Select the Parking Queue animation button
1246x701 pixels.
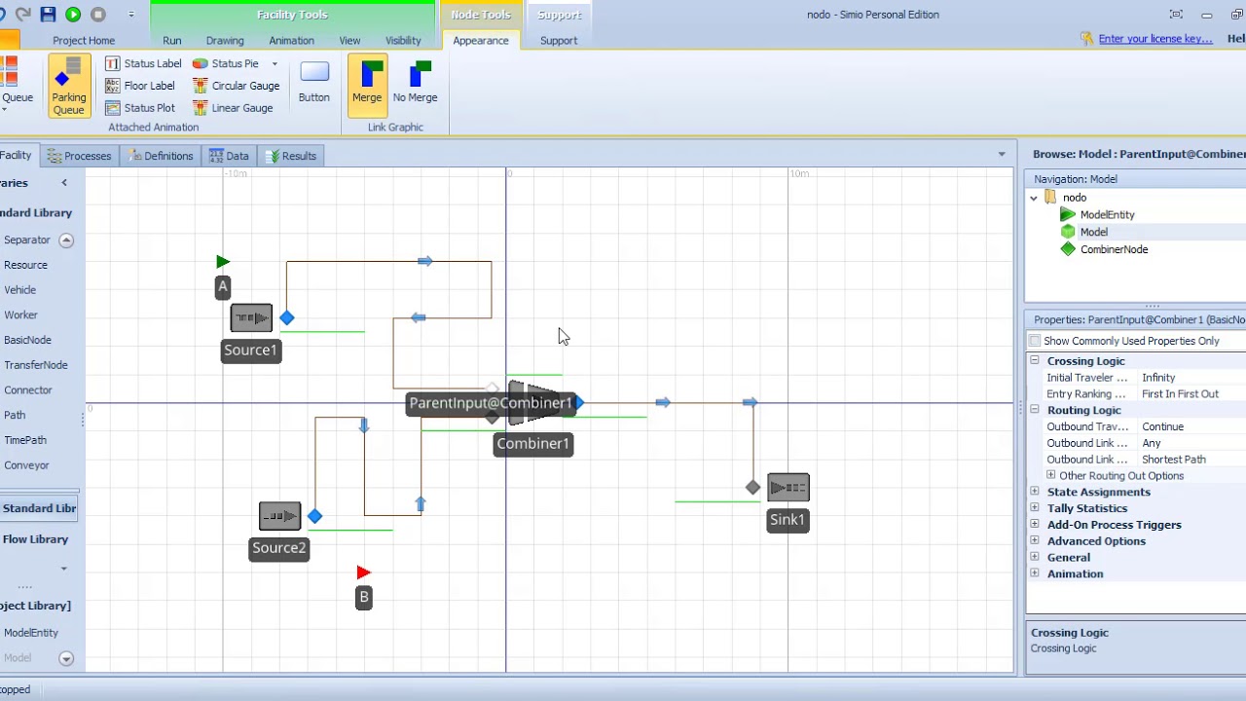[x=69, y=86]
